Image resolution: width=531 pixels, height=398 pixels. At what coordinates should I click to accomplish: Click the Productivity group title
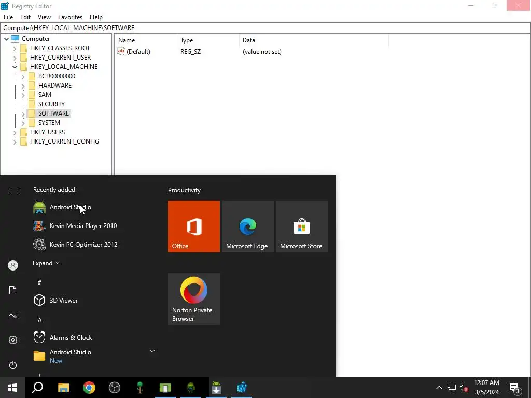(x=184, y=190)
